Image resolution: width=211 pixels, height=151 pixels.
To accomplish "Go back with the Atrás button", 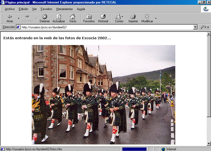I will pyautogui.click(x=10, y=18).
